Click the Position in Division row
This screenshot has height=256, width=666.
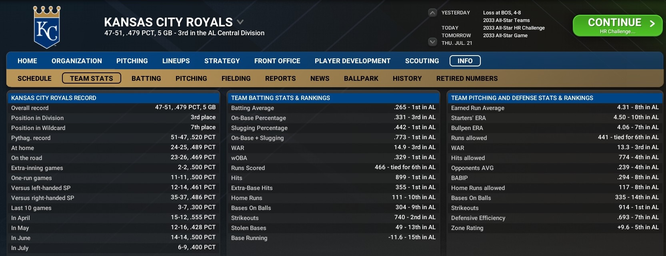113,118
